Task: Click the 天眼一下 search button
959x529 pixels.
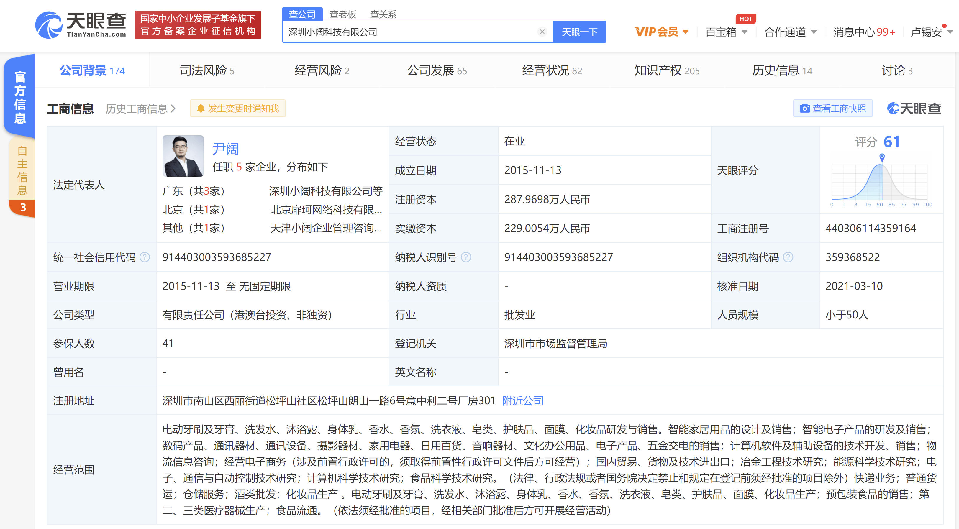Action: coord(580,32)
